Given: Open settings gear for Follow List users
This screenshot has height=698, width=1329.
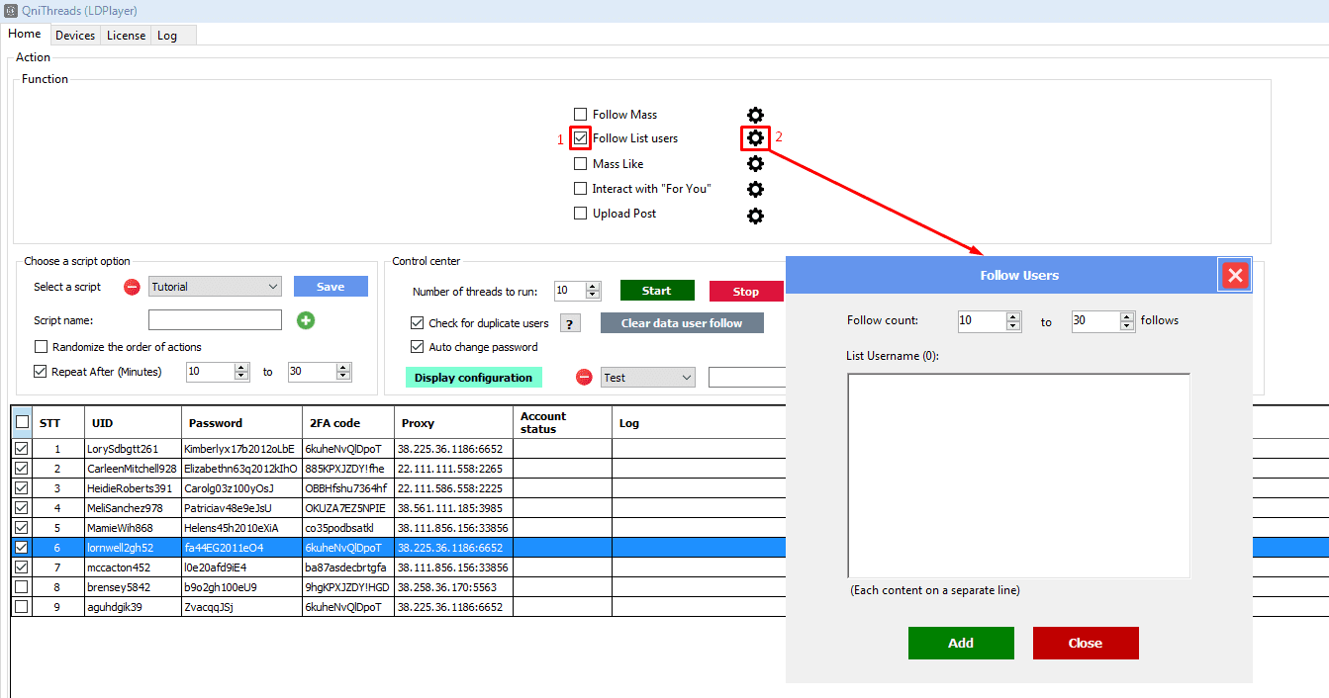Looking at the screenshot, I should (x=755, y=138).
